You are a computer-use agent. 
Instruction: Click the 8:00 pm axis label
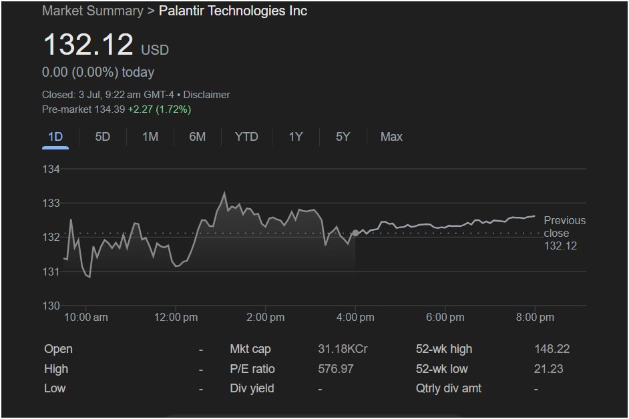tap(535, 318)
